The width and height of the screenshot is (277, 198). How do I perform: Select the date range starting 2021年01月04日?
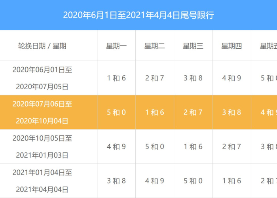click(42, 181)
